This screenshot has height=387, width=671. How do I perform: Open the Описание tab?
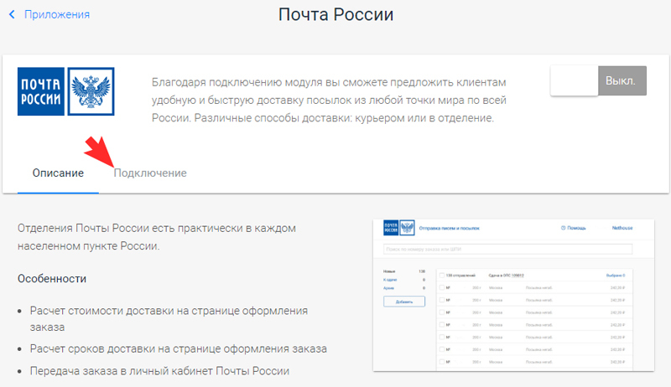[58, 173]
